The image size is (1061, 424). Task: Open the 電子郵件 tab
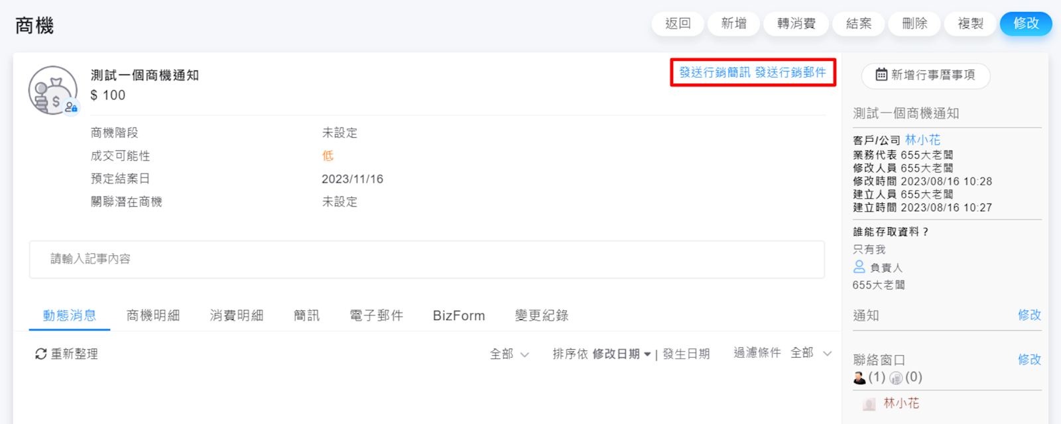coord(377,316)
